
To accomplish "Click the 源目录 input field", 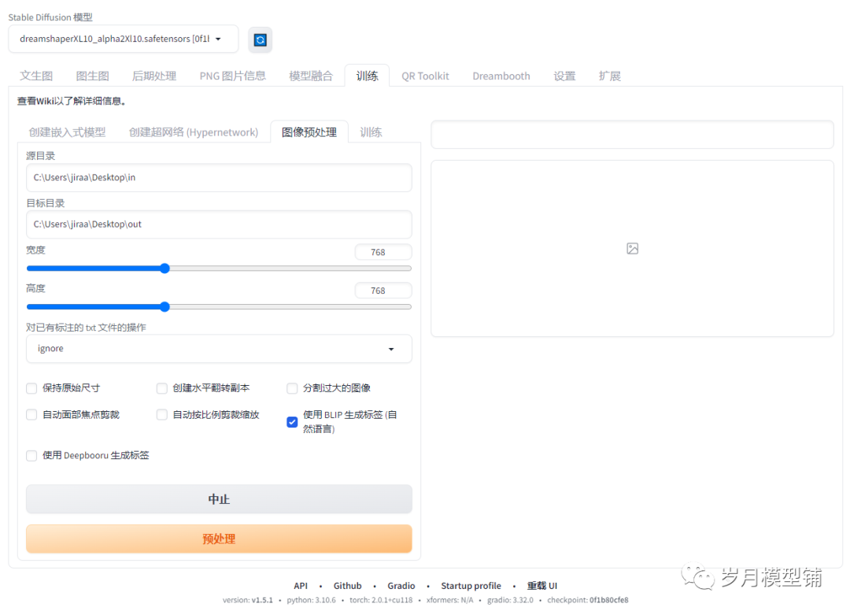I will pyautogui.click(x=219, y=178).
